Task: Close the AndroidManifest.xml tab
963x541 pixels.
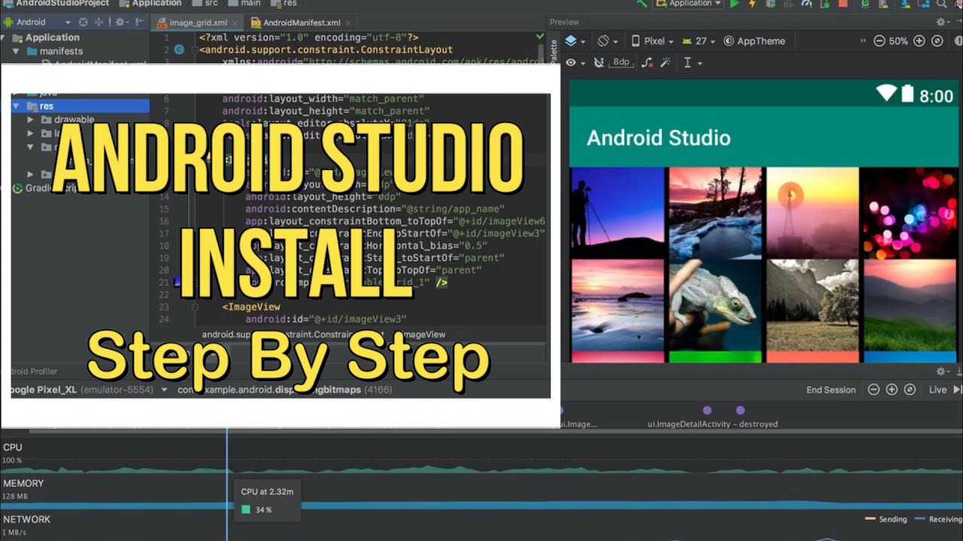Action: coord(348,23)
